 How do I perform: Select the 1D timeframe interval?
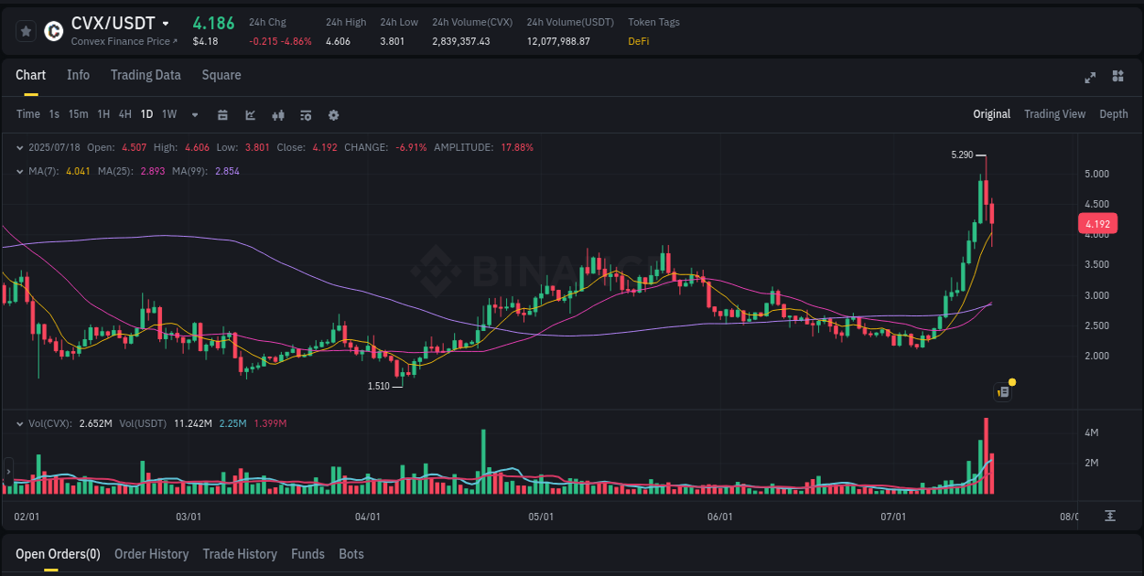tap(146, 114)
